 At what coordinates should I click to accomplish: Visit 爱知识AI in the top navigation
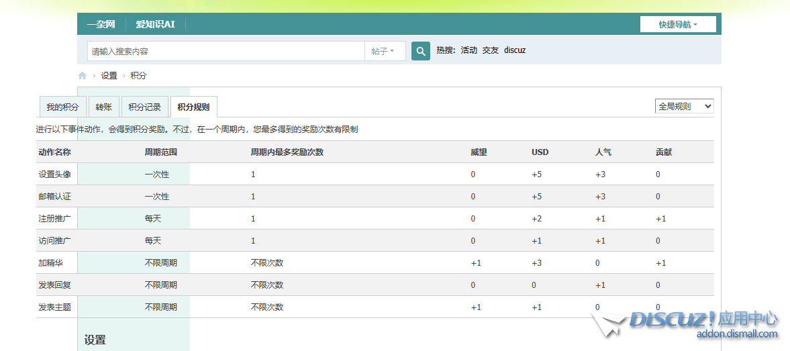(155, 25)
